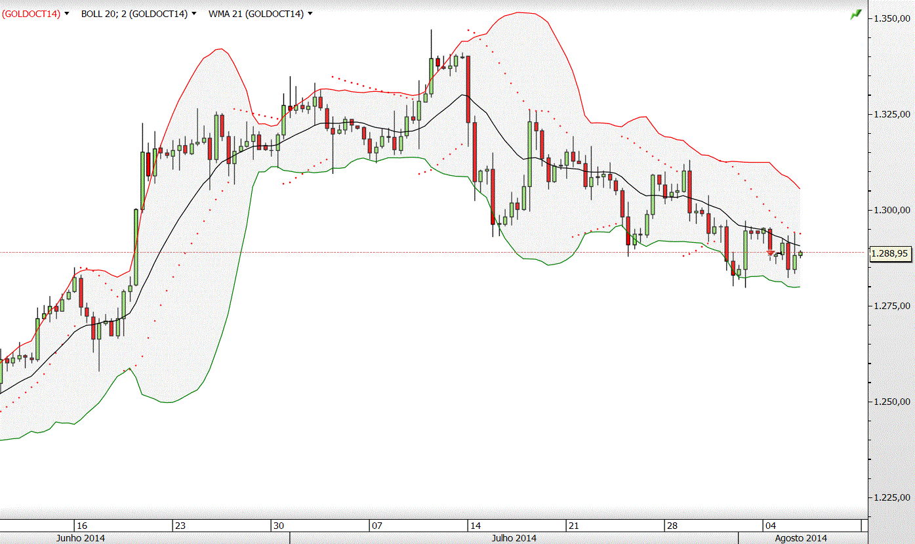
Task: Expand the WMA 21 indicator dropdown arrow
Action: pyautogui.click(x=310, y=14)
